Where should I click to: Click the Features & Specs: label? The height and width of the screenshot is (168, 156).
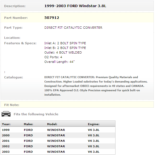pyautogui.click(x=20, y=43)
